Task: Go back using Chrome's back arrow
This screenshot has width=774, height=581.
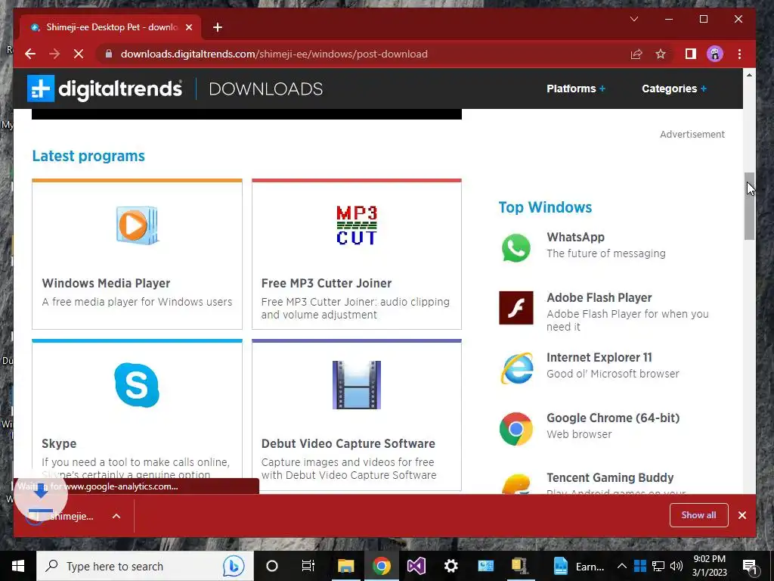Action: click(30, 54)
